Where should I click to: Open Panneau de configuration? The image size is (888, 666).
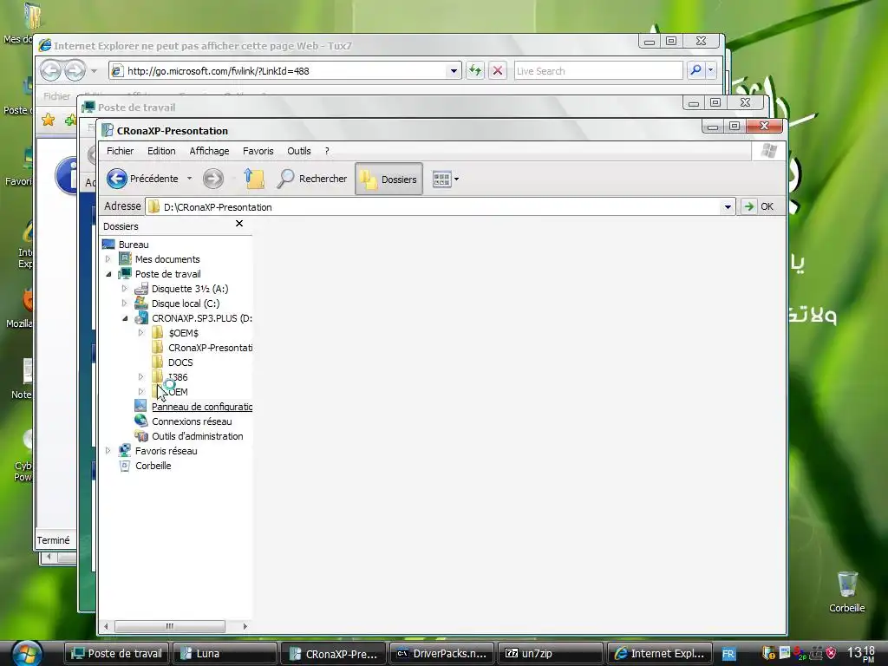tap(201, 407)
